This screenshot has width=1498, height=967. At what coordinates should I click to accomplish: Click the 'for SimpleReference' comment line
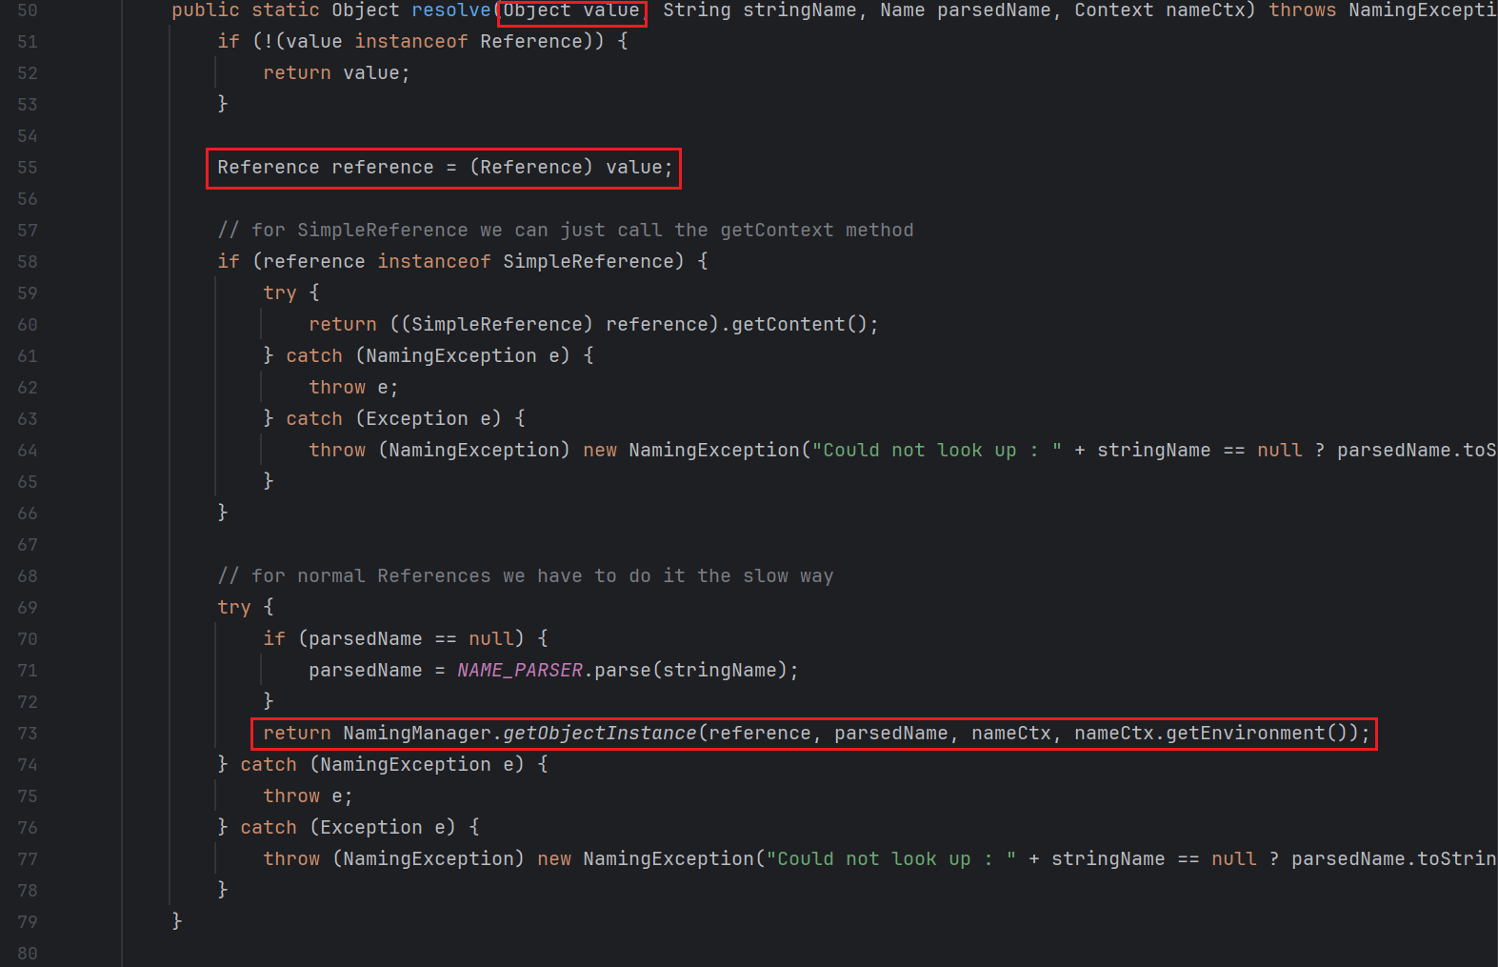tap(566, 231)
